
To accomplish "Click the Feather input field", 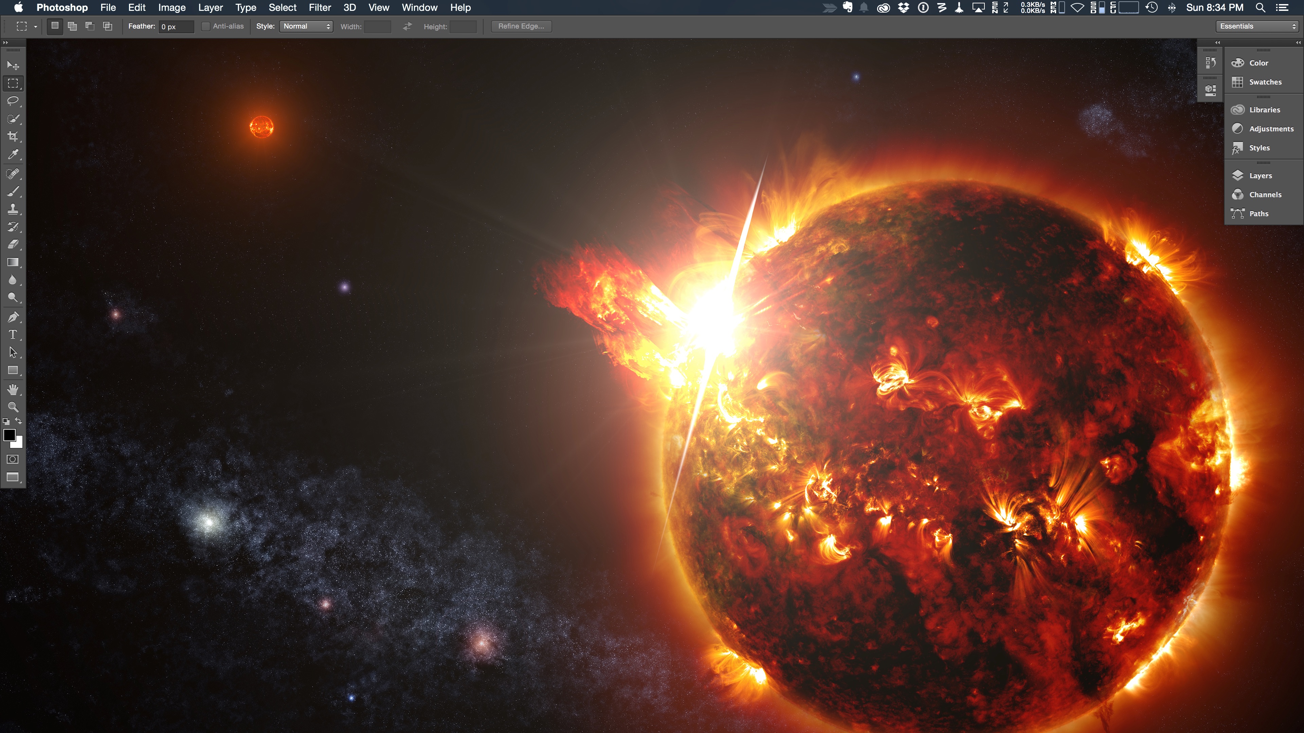I will [x=176, y=26].
